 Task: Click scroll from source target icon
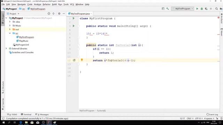[49, 14]
